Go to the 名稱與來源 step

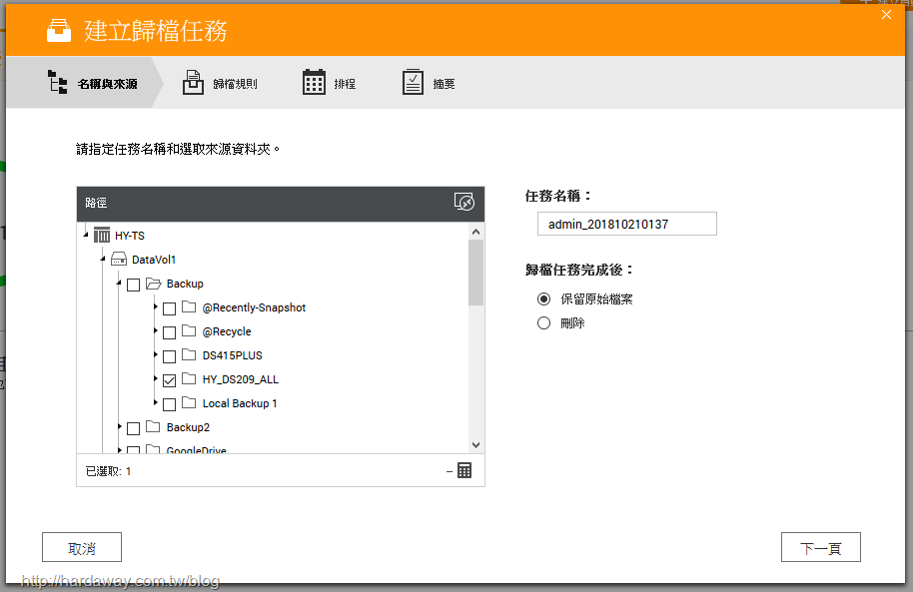[x=85, y=82]
